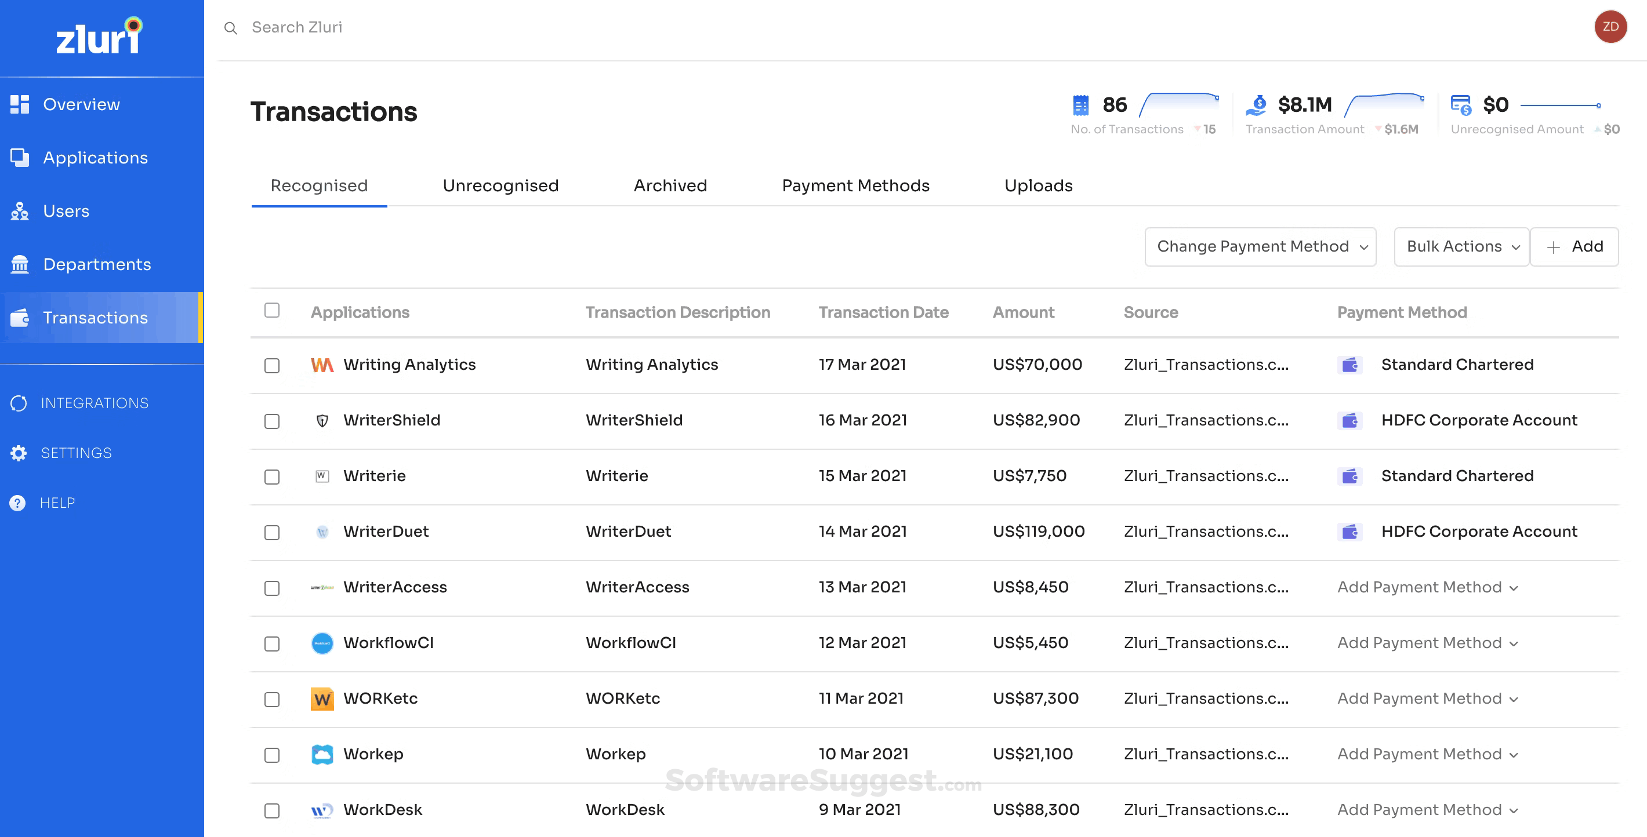Click the search magnifier icon
The height and width of the screenshot is (837, 1647).
pyautogui.click(x=231, y=27)
